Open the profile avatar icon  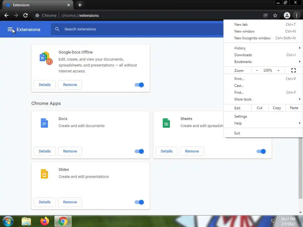(287, 15)
